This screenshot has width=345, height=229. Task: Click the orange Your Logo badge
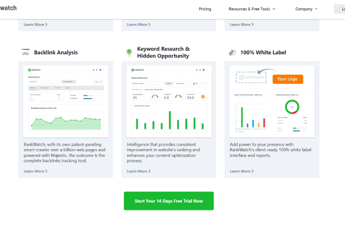(x=288, y=79)
